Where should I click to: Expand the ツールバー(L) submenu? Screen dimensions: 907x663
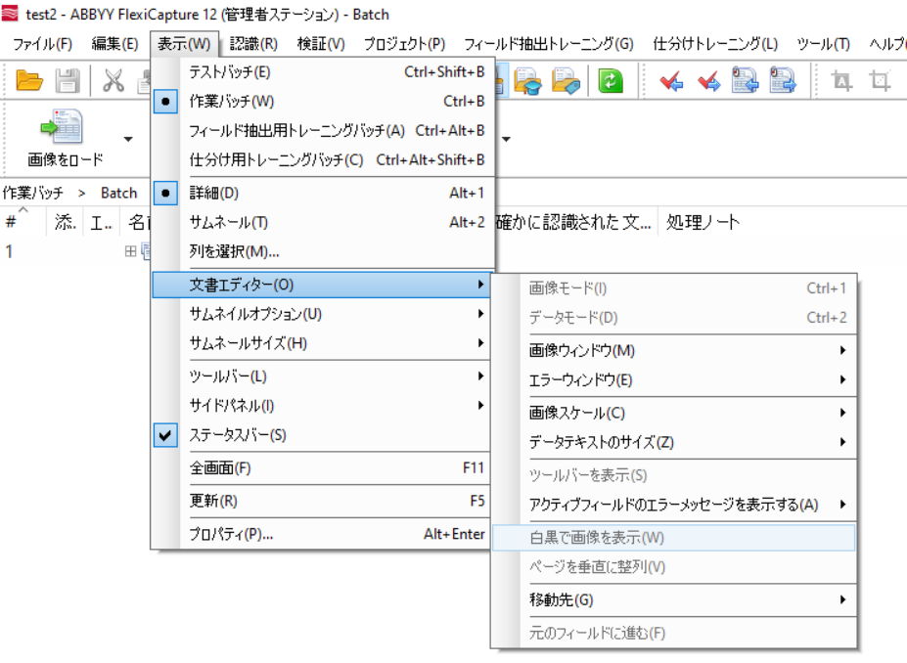(321, 376)
